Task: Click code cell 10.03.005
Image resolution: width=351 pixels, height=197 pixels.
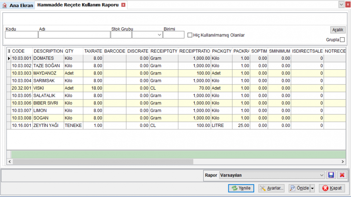Action: (x=22, y=96)
